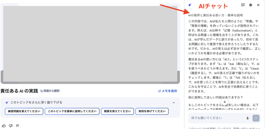Start a new chat with plus icon
The width and height of the screenshot is (265, 129).
pyautogui.click(x=243, y=5)
